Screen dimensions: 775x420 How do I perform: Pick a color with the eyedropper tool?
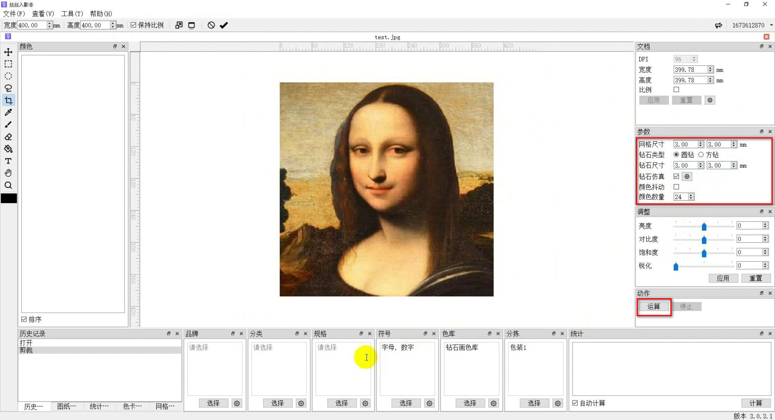point(8,112)
